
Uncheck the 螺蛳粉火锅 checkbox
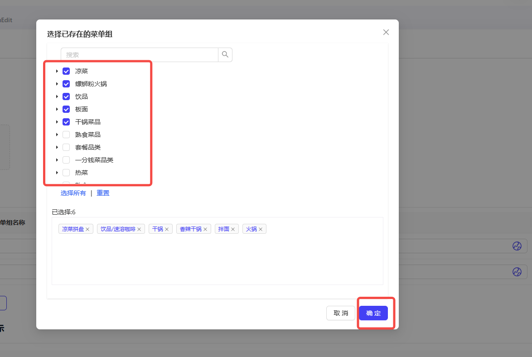66,84
